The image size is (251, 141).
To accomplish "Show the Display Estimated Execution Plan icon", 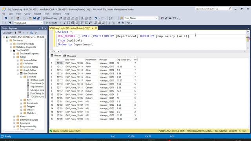I will [x=69, y=23].
